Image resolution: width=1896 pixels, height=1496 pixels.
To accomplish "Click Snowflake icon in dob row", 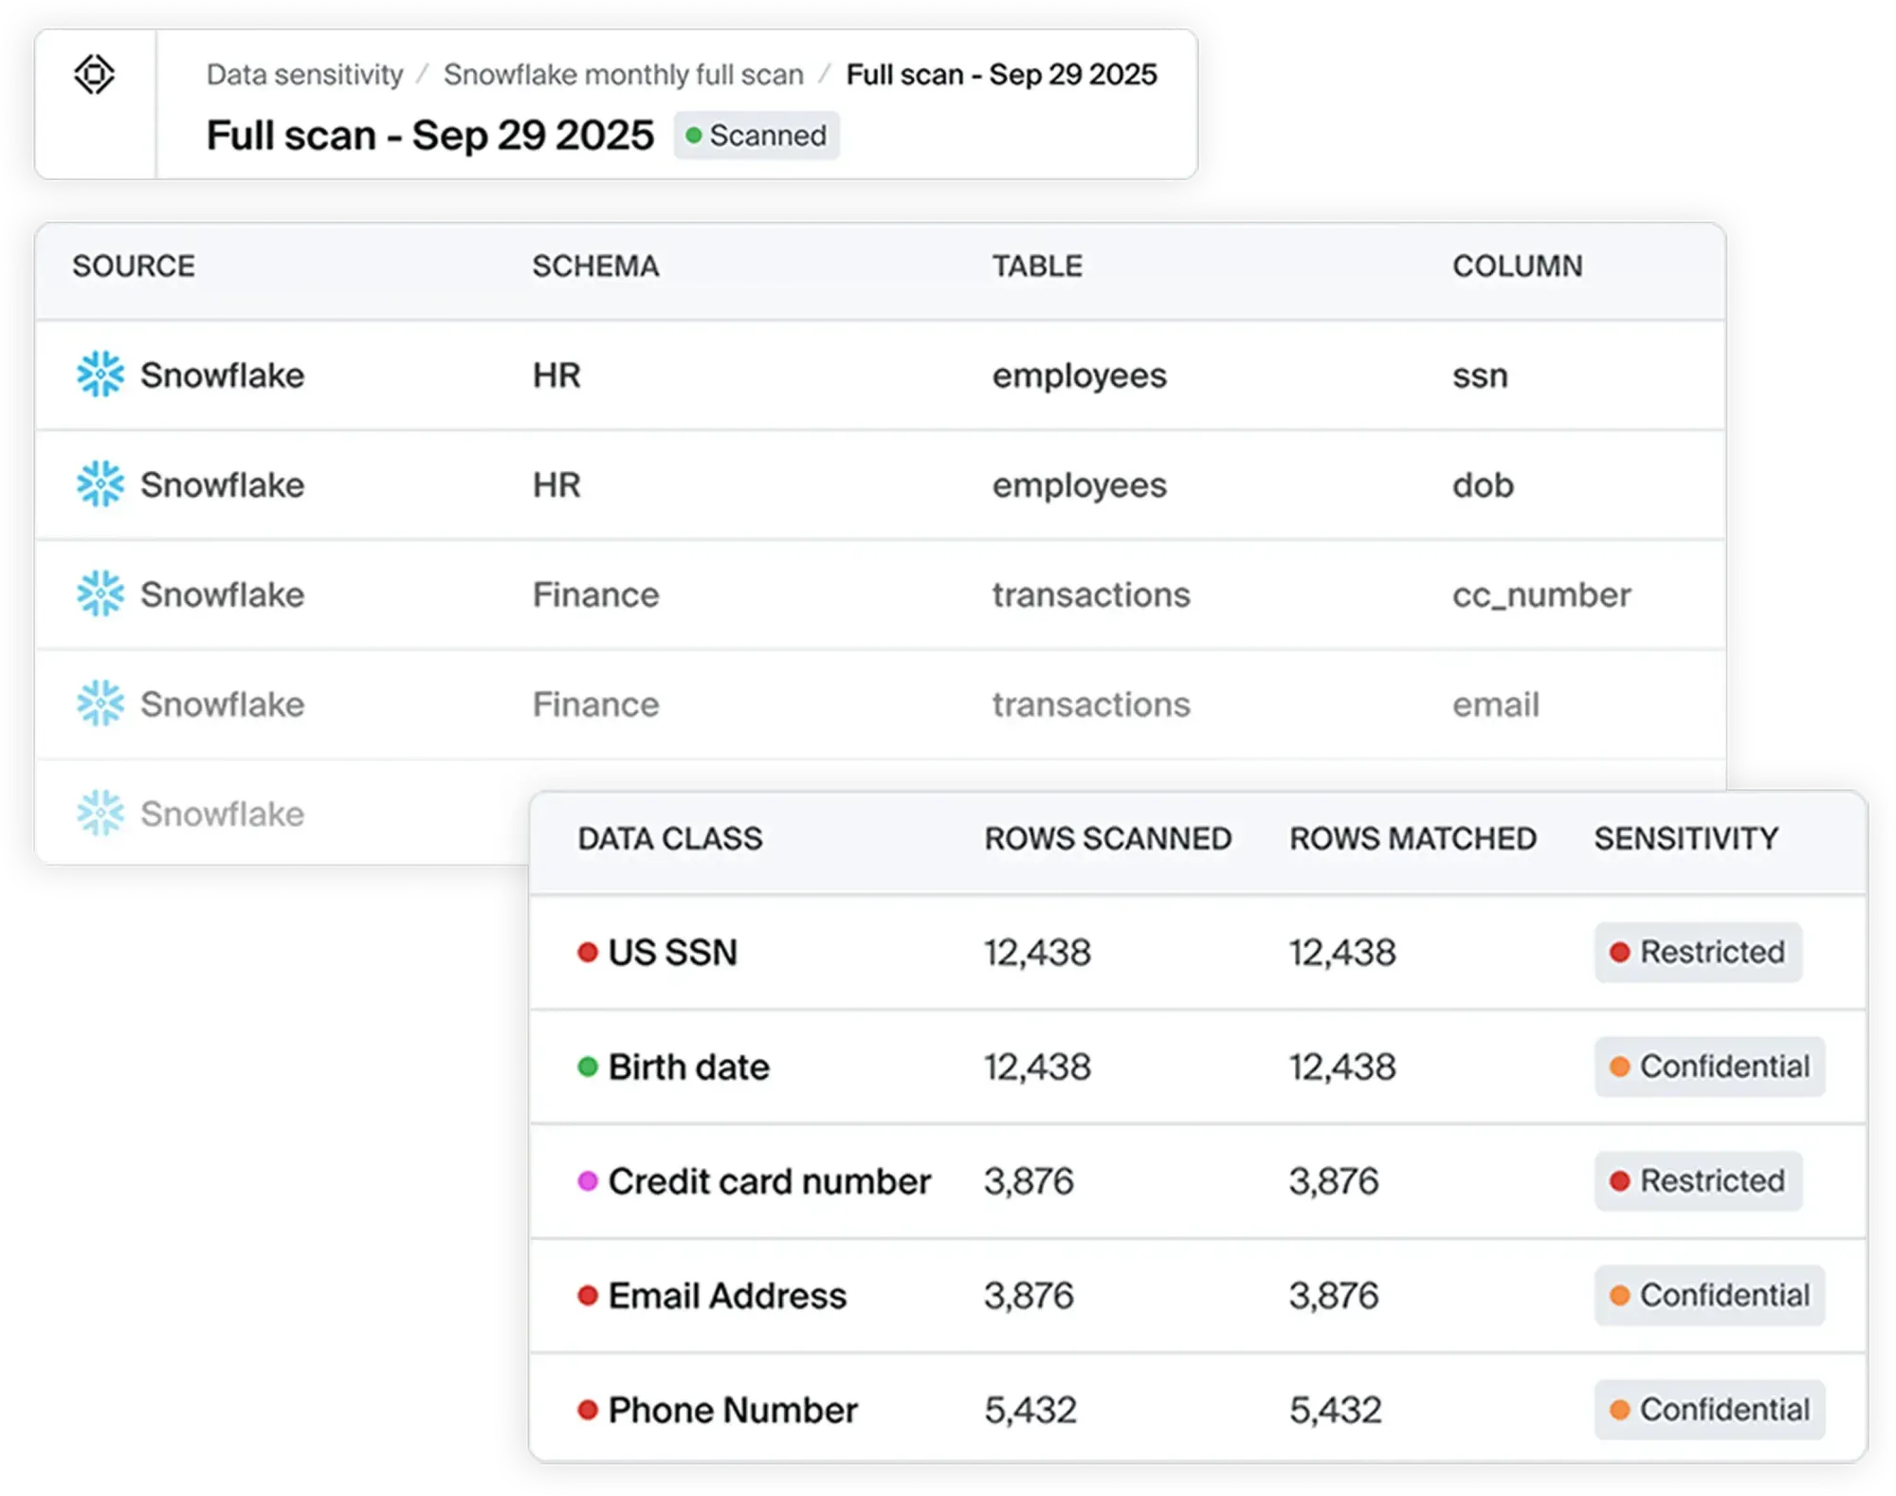I will [x=100, y=484].
